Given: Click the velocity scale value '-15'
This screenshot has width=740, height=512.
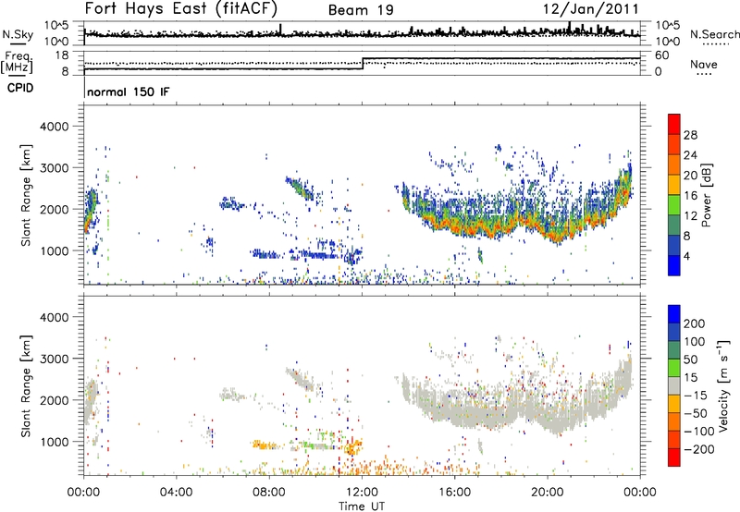Looking at the screenshot, I should point(696,395).
